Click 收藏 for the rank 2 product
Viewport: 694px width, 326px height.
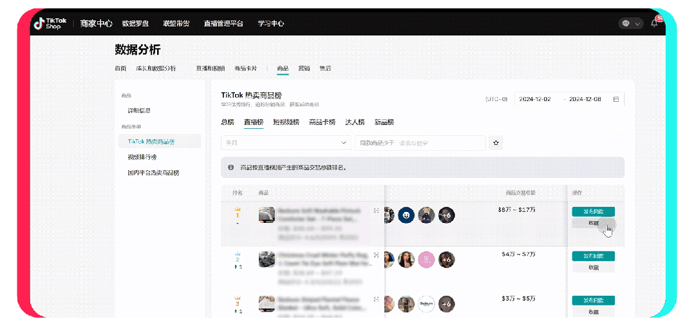(593, 267)
